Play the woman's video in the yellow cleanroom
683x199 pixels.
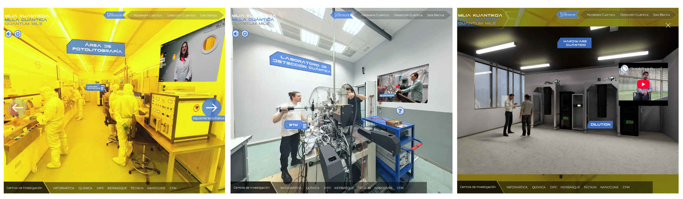[x=183, y=59]
